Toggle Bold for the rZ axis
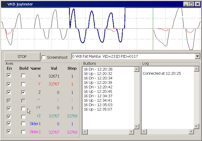The height and width of the screenshot is (141, 202). (23, 117)
